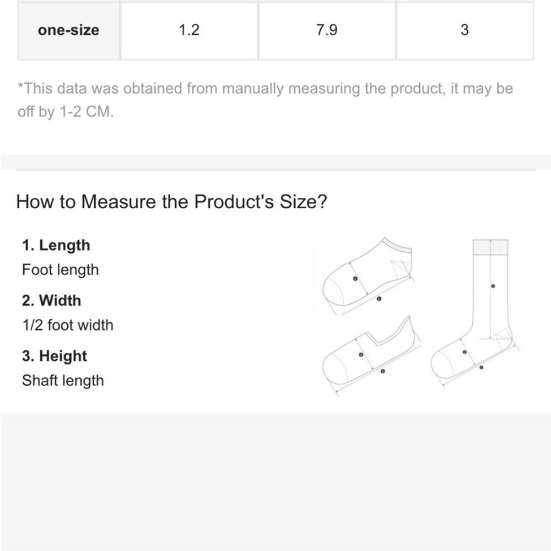Click the Foot length description
This screenshot has width=551, height=551.
pyautogui.click(x=61, y=270)
